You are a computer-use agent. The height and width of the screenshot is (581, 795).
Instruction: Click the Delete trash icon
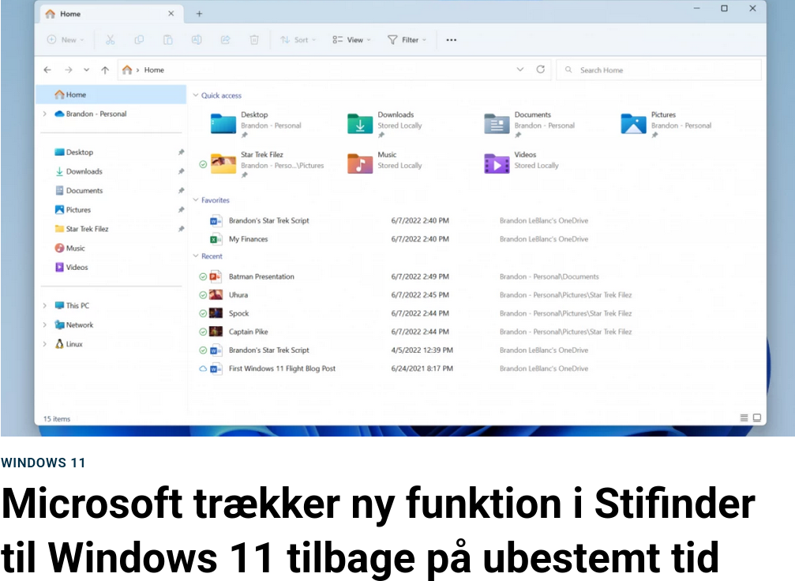coord(254,39)
